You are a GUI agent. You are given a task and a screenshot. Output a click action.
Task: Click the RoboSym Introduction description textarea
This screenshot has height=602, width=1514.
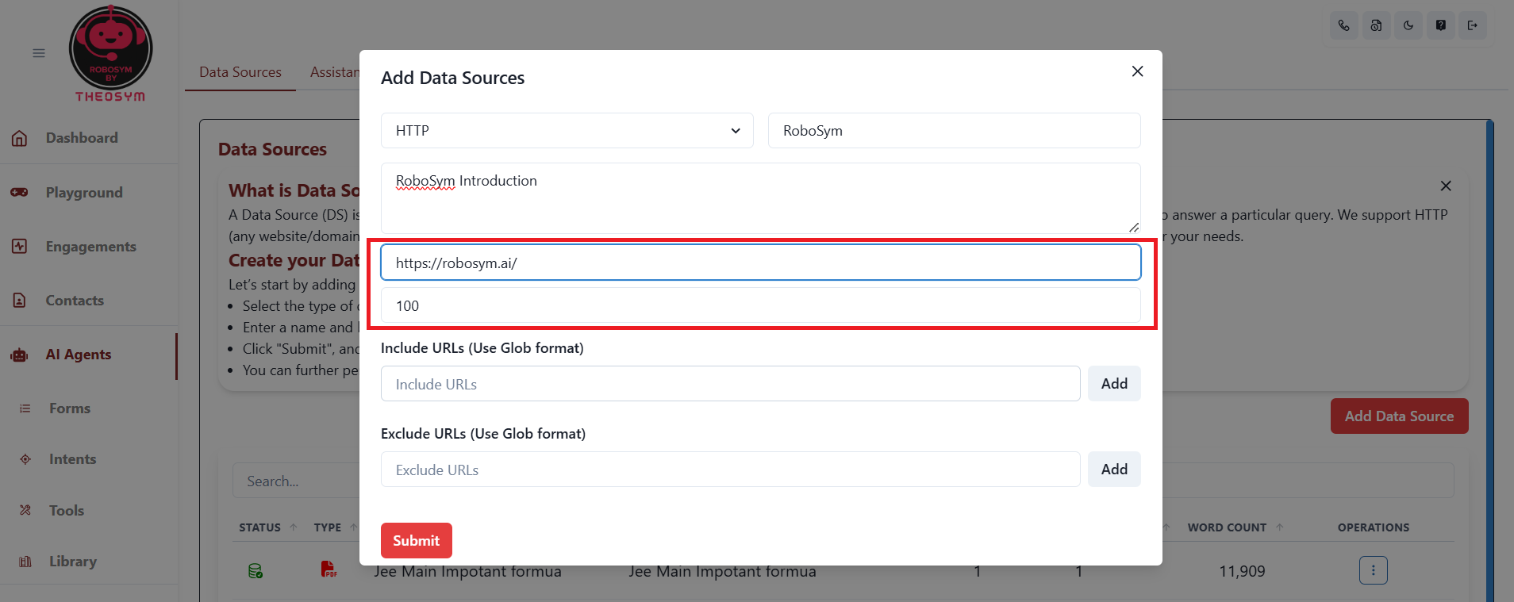tap(761, 198)
